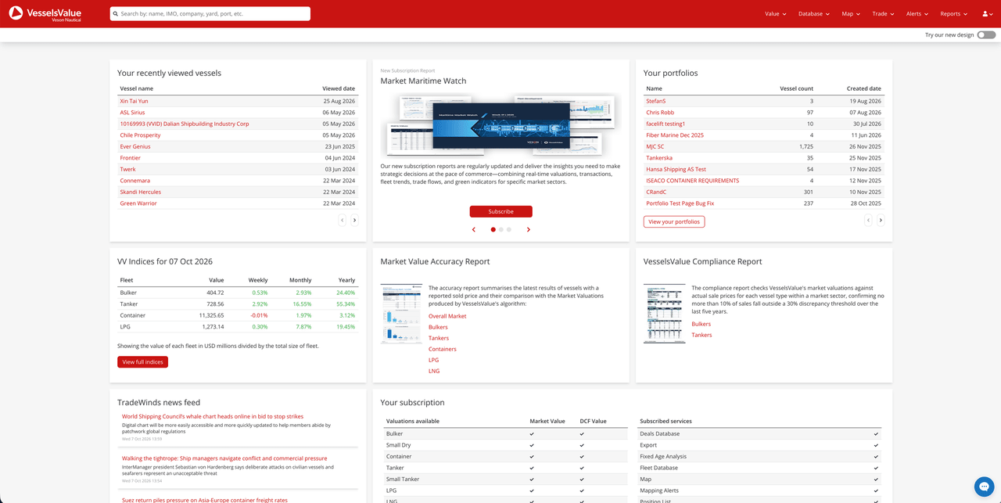Click MJC SC vessel count 1,725
This screenshot has width=1001, height=503.
tap(805, 146)
